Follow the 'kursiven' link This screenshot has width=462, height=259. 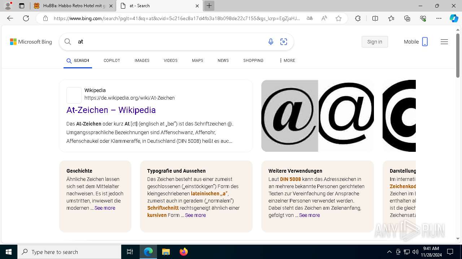click(157, 215)
